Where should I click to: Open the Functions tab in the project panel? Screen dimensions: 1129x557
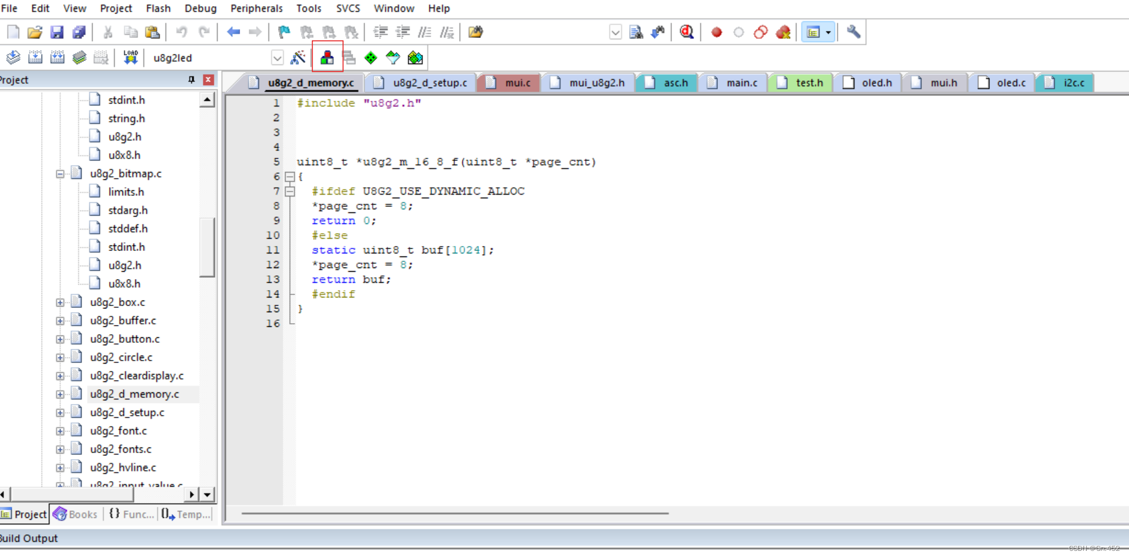point(131,514)
